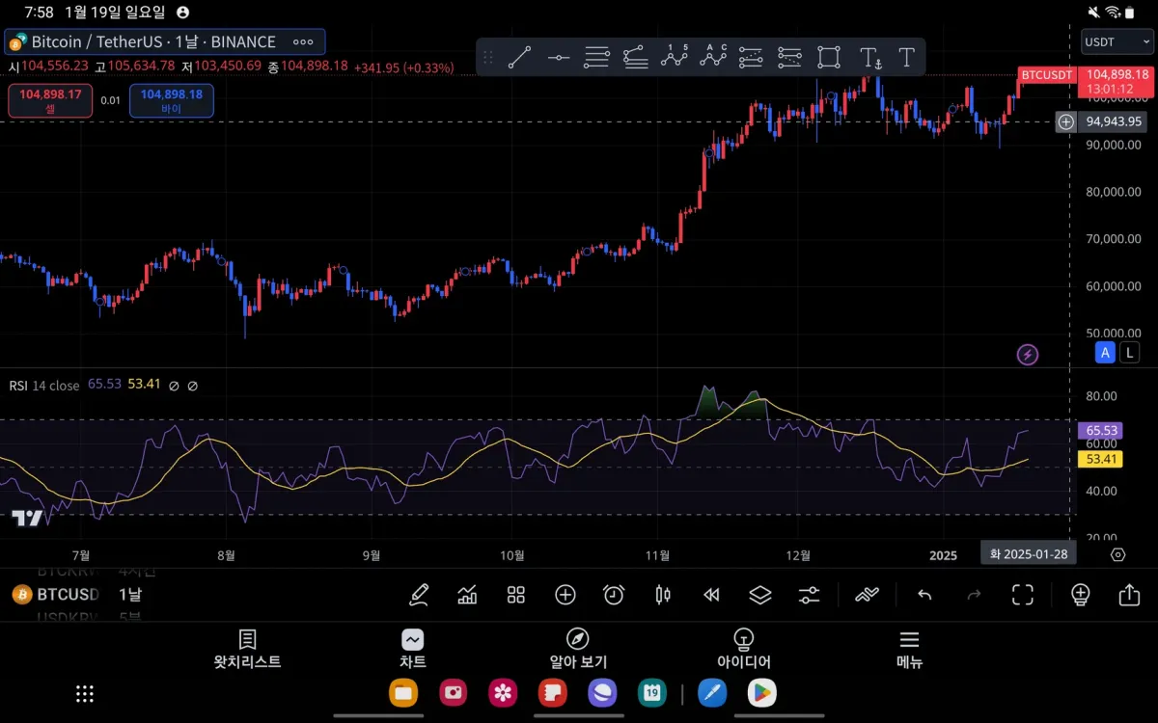Select the parallel channel drawing tool

click(x=597, y=58)
